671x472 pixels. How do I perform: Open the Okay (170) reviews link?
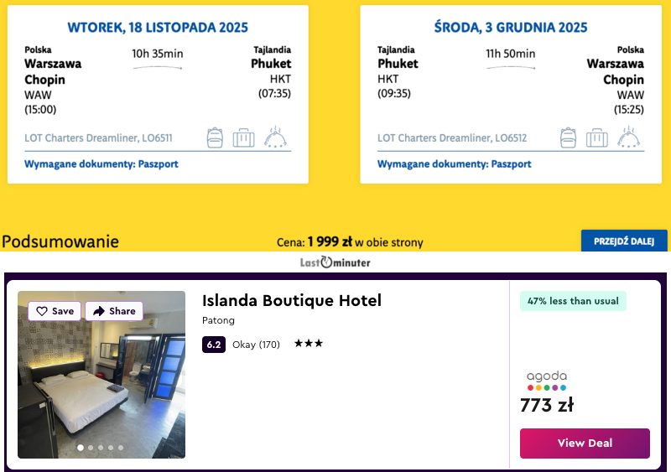256,344
